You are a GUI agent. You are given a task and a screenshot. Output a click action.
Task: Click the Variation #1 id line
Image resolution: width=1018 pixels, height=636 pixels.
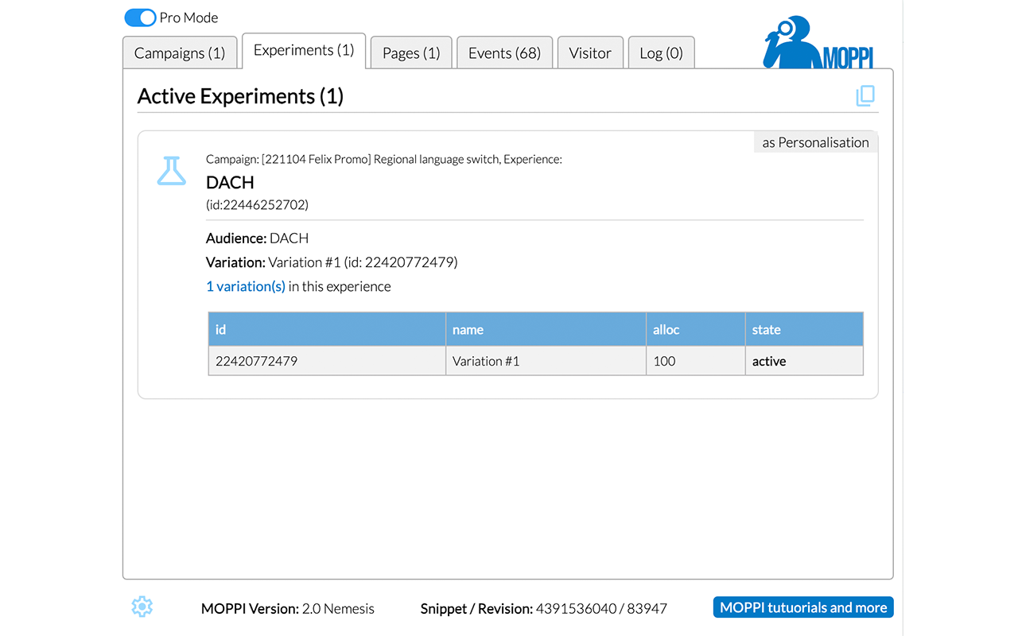tap(332, 262)
